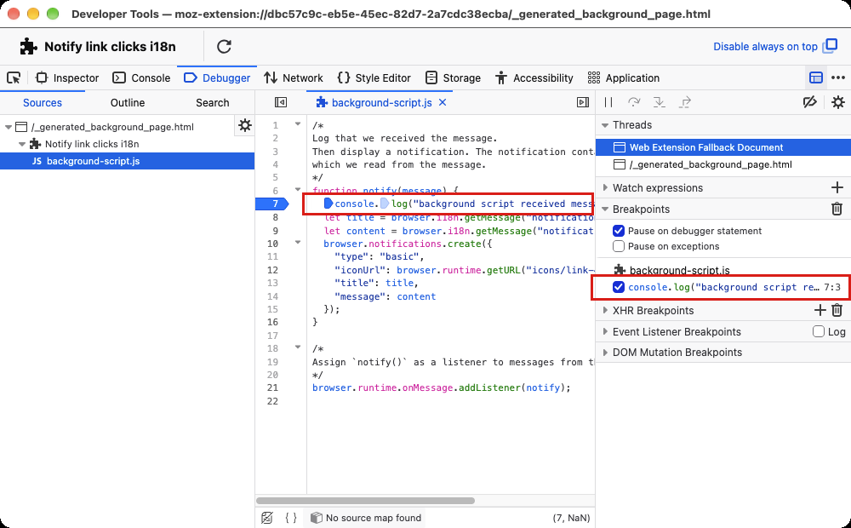Collapse the Threads section
Image resolution: width=851 pixels, height=528 pixels.
tap(605, 125)
